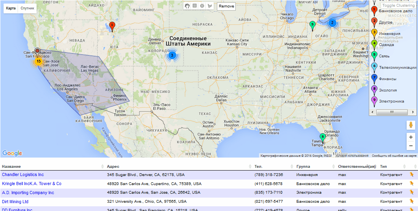Open the blue cluster of 2 markers
This screenshot has height=211, width=418.
[x=332, y=23]
